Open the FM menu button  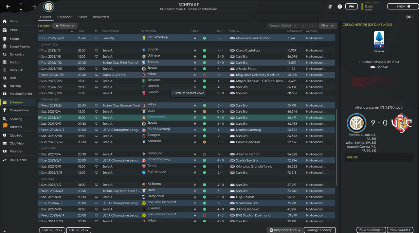click(352, 7)
